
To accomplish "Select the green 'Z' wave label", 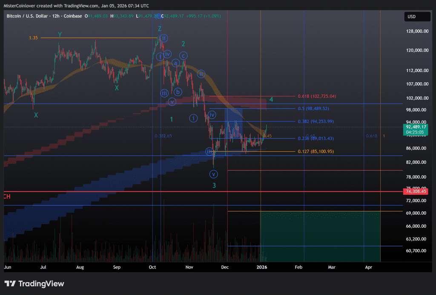I will click(x=159, y=29).
